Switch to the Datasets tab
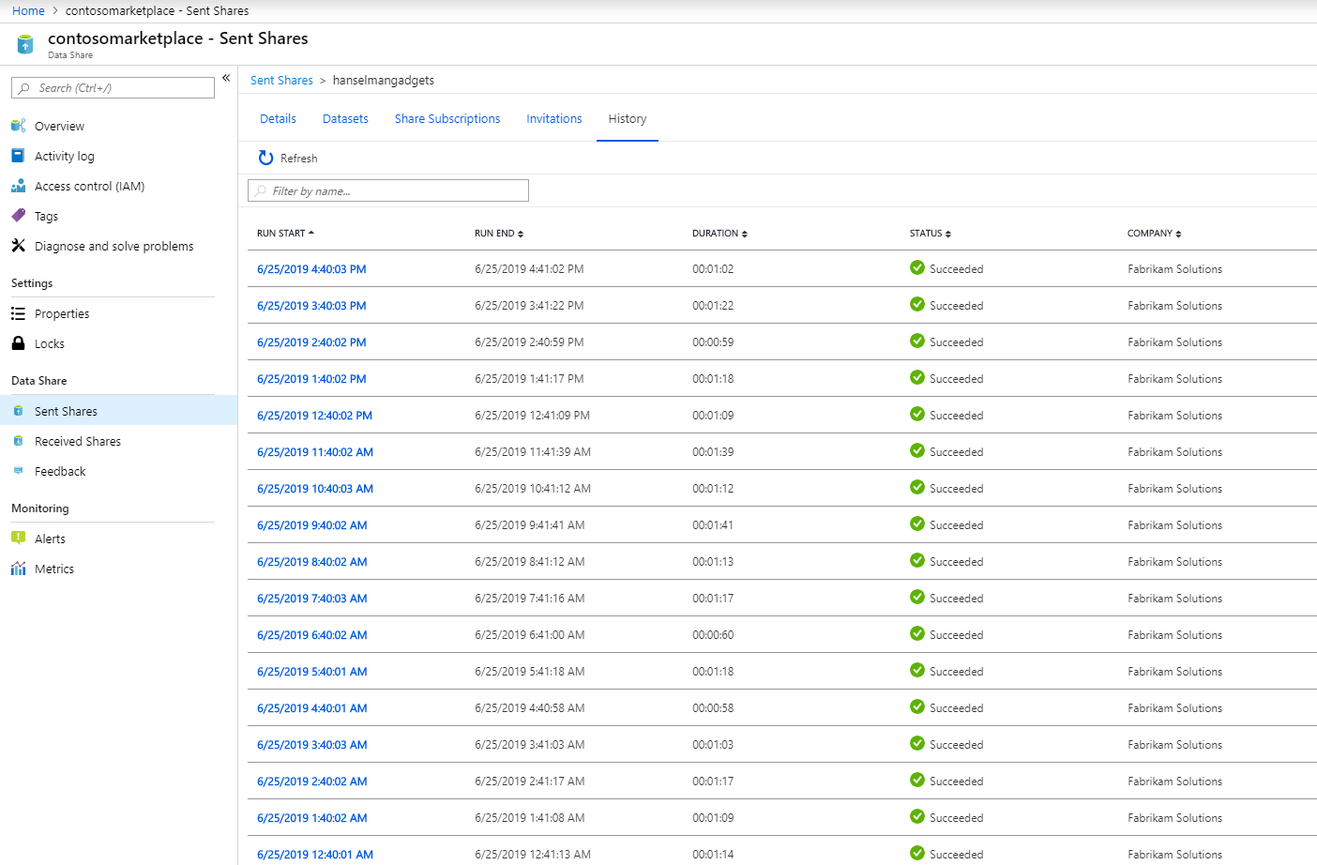Image resolution: width=1317 pixels, height=865 pixels. [x=345, y=118]
